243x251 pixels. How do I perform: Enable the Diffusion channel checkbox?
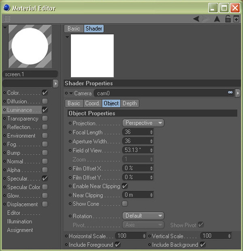tap(45, 101)
